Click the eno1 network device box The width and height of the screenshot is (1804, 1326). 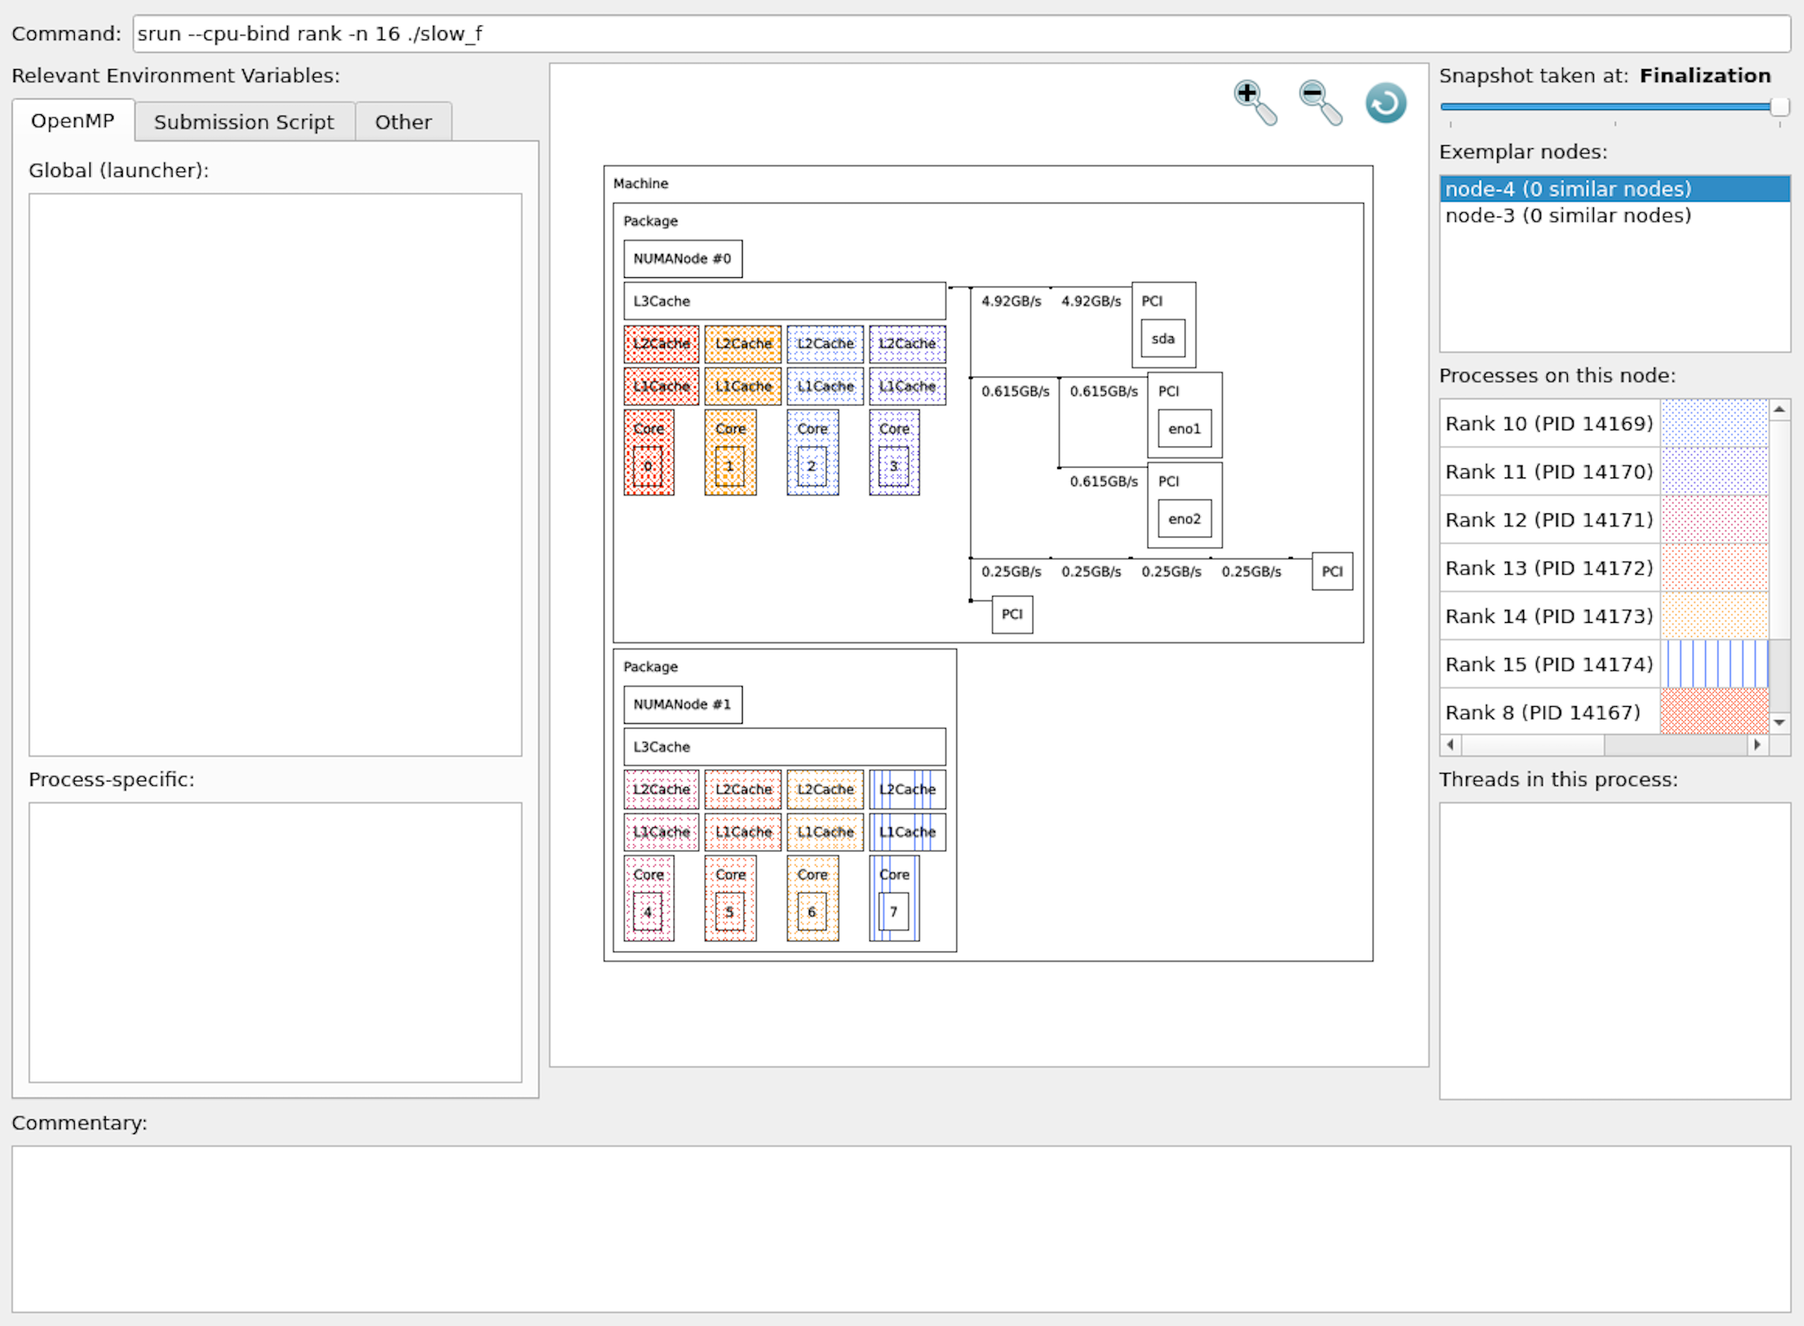pyautogui.click(x=1185, y=429)
